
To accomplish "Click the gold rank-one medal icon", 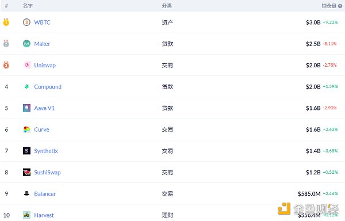I will tap(6, 22).
